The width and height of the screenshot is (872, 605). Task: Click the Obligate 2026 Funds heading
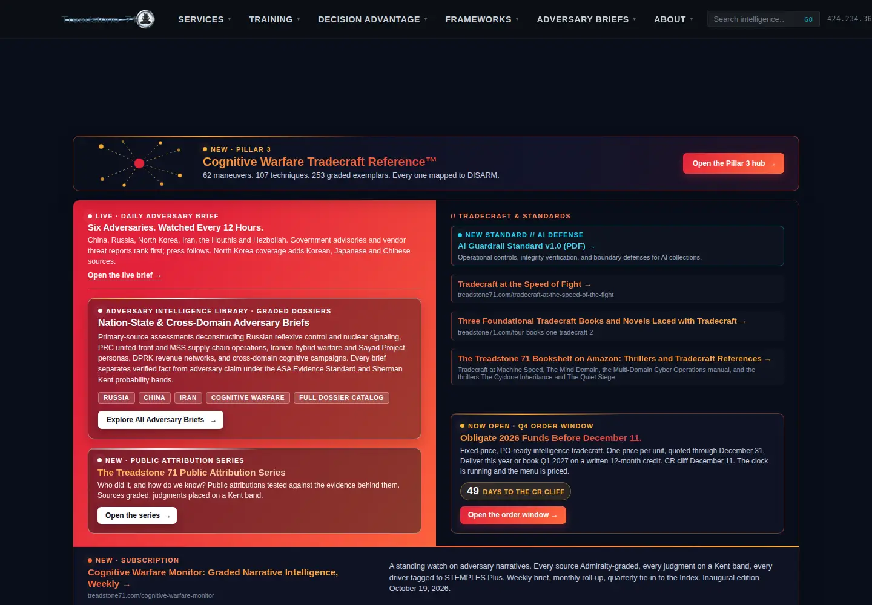click(x=551, y=438)
